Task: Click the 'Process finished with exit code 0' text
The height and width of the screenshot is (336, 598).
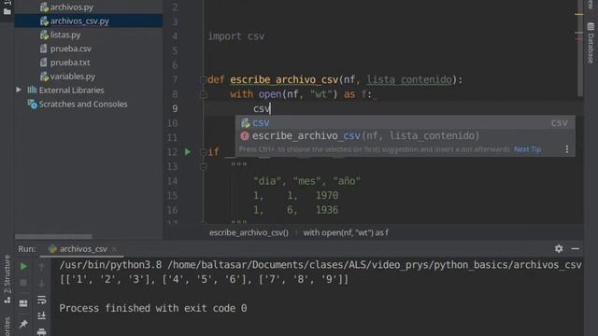Action: [153, 308]
